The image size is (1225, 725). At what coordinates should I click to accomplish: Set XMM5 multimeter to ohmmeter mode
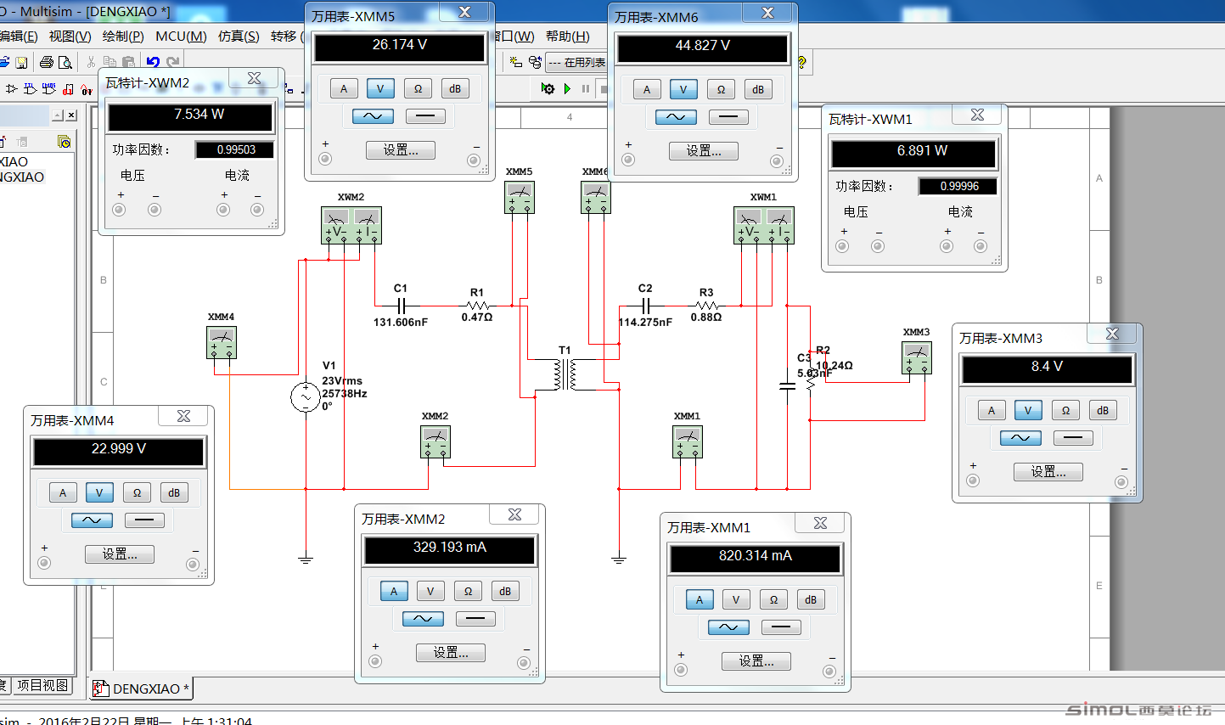click(418, 88)
